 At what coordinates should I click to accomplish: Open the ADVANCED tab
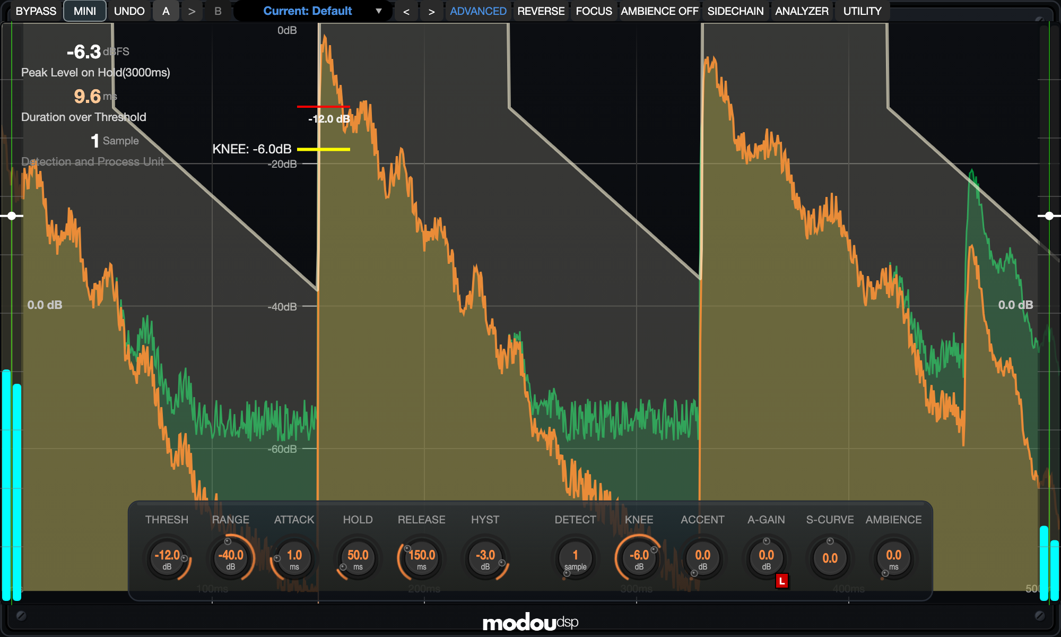[x=478, y=11]
